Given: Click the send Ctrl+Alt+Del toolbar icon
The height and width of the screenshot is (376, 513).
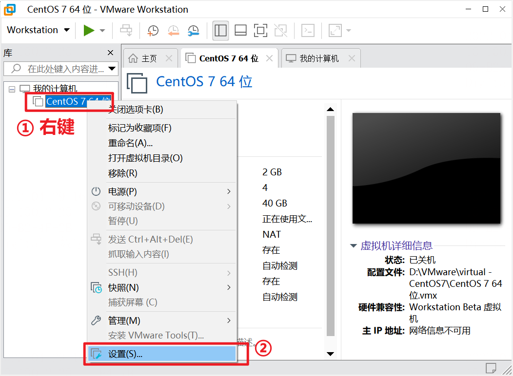Looking at the screenshot, I should point(126,30).
